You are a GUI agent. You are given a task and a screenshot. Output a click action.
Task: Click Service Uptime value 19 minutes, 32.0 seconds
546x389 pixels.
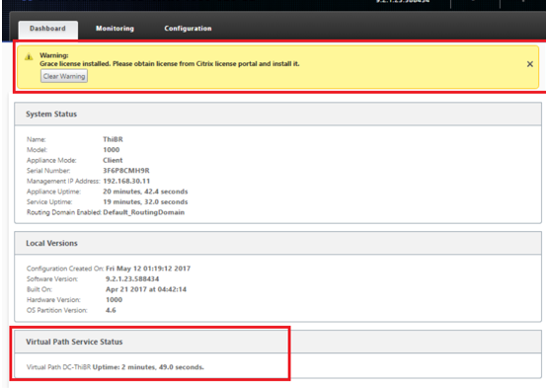145,202
